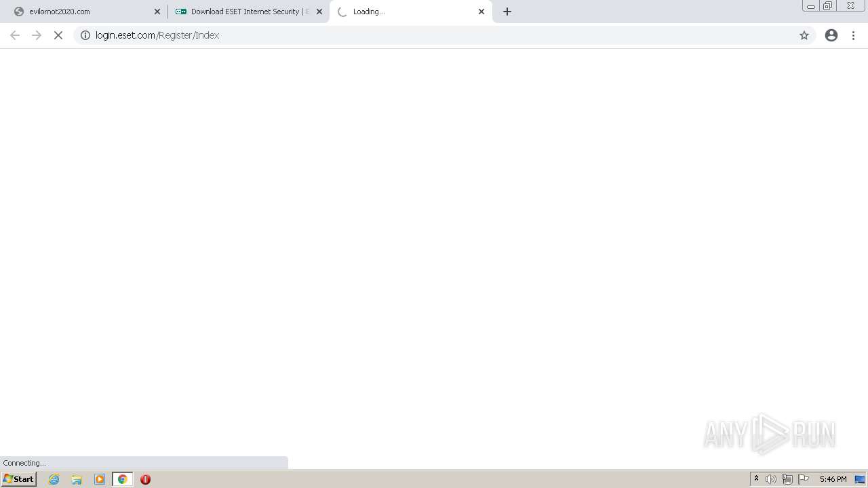Go forward to next page
Screen dimensions: 868x488
(x=37, y=35)
